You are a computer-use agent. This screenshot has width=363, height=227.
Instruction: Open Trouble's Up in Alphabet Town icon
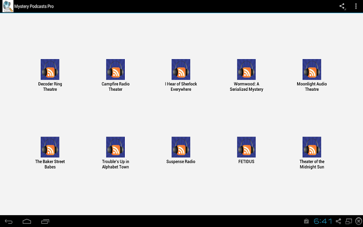[116, 147]
